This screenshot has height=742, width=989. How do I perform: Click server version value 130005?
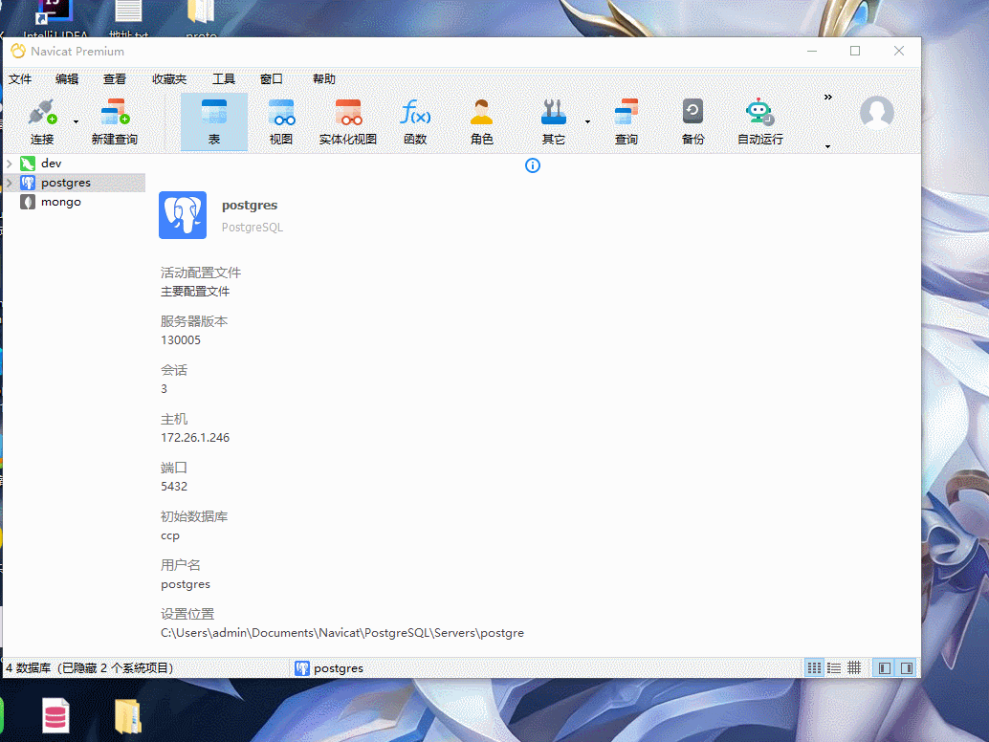(181, 339)
